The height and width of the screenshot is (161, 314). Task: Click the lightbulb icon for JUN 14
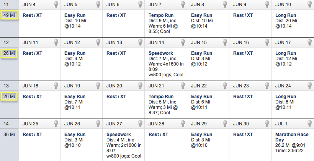[183, 42]
